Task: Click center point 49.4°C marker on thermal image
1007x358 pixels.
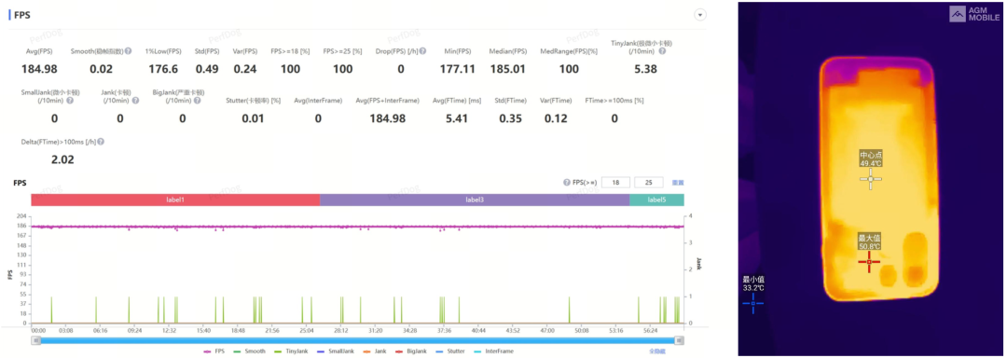Action: click(x=871, y=179)
